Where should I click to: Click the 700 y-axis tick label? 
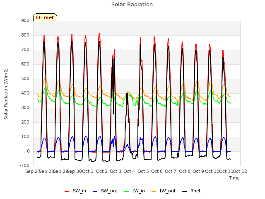tap(25, 50)
